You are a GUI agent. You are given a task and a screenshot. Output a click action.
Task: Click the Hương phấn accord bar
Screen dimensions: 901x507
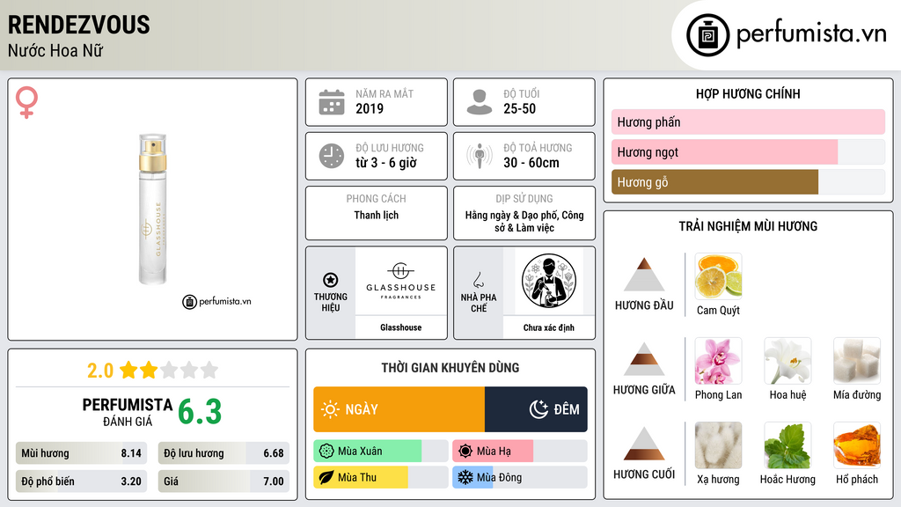(748, 121)
